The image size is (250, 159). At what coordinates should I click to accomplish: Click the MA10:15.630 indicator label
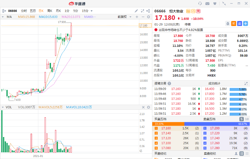[48, 17]
